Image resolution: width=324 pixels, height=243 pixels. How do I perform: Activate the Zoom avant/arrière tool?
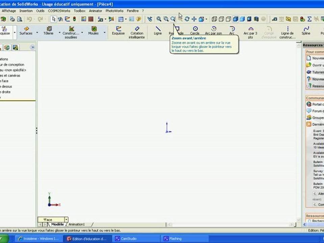click(x=173, y=19)
